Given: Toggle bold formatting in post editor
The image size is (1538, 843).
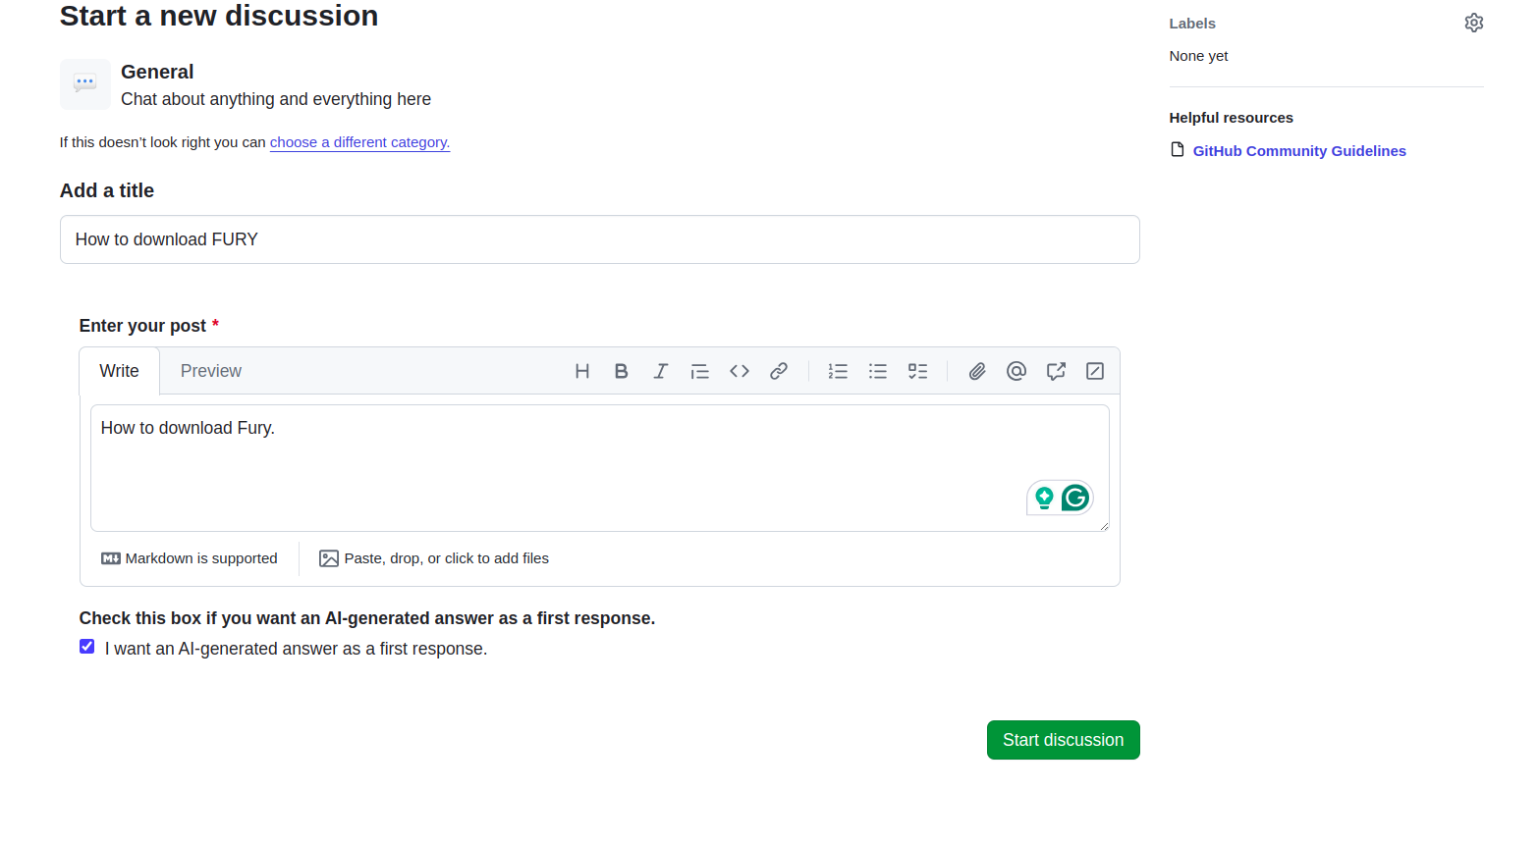Looking at the screenshot, I should 622,371.
